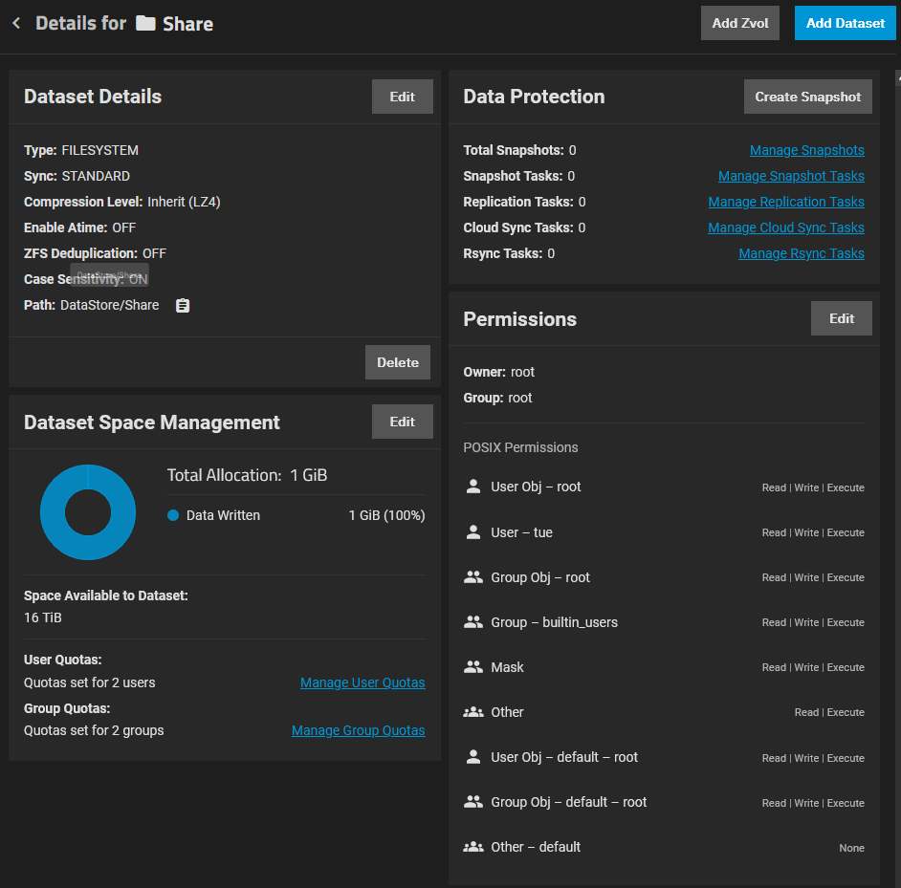The width and height of the screenshot is (901, 888).
Task: Click the POSIX Permissions heading
Action: [x=520, y=447]
